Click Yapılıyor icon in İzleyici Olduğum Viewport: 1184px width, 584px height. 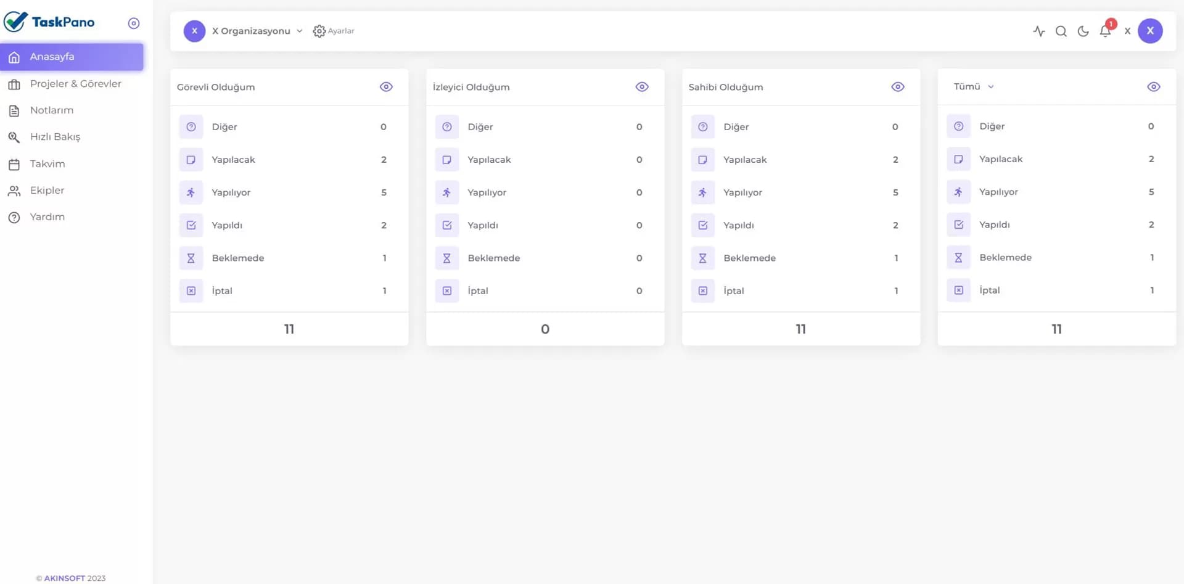tap(447, 192)
